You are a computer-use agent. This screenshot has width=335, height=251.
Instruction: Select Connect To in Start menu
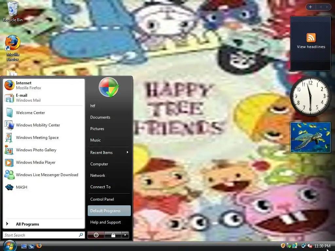click(109, 187)
